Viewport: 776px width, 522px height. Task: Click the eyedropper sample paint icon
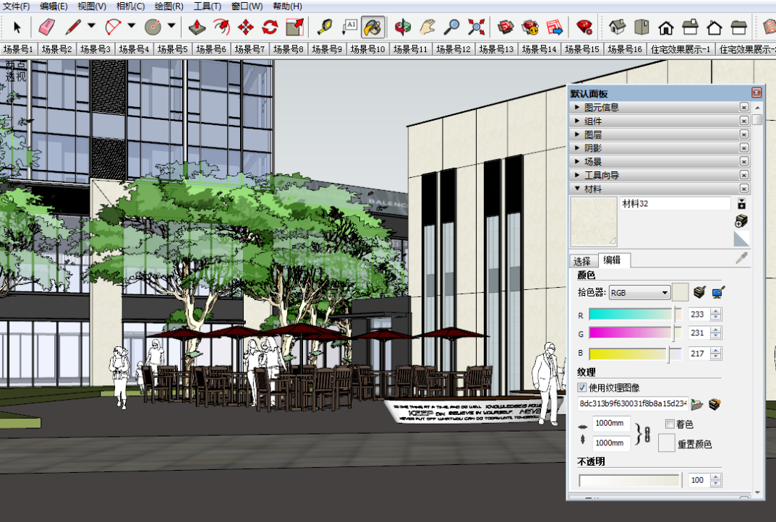click(x=741, y=259)
